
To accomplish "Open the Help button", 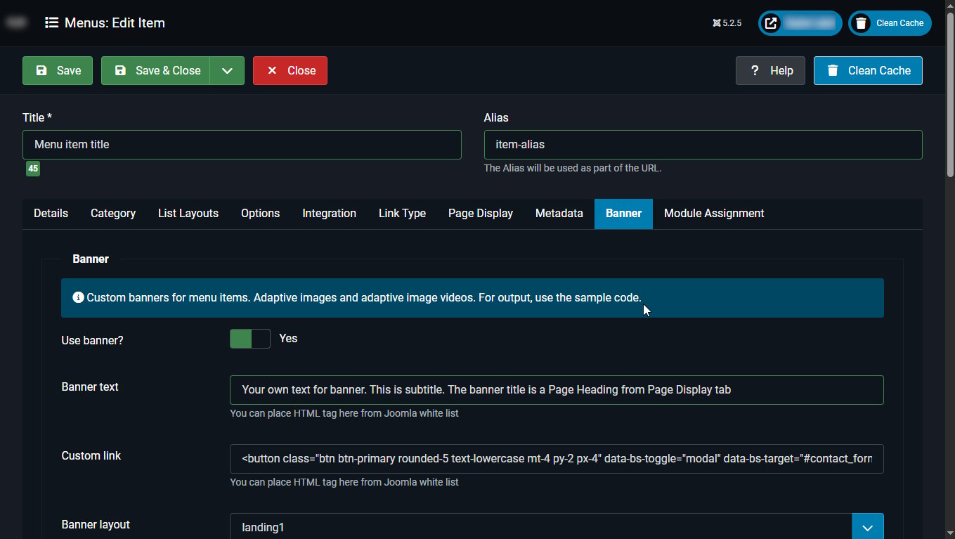I will [770, 70].
